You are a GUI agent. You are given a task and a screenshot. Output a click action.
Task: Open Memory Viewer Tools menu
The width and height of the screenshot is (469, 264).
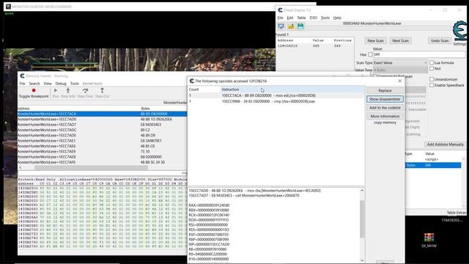tap(75, 84)
